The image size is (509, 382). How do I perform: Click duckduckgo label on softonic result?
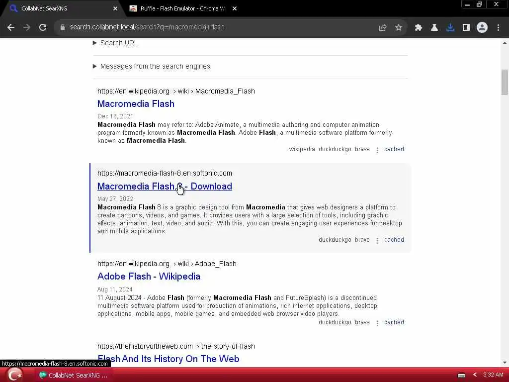335,240
